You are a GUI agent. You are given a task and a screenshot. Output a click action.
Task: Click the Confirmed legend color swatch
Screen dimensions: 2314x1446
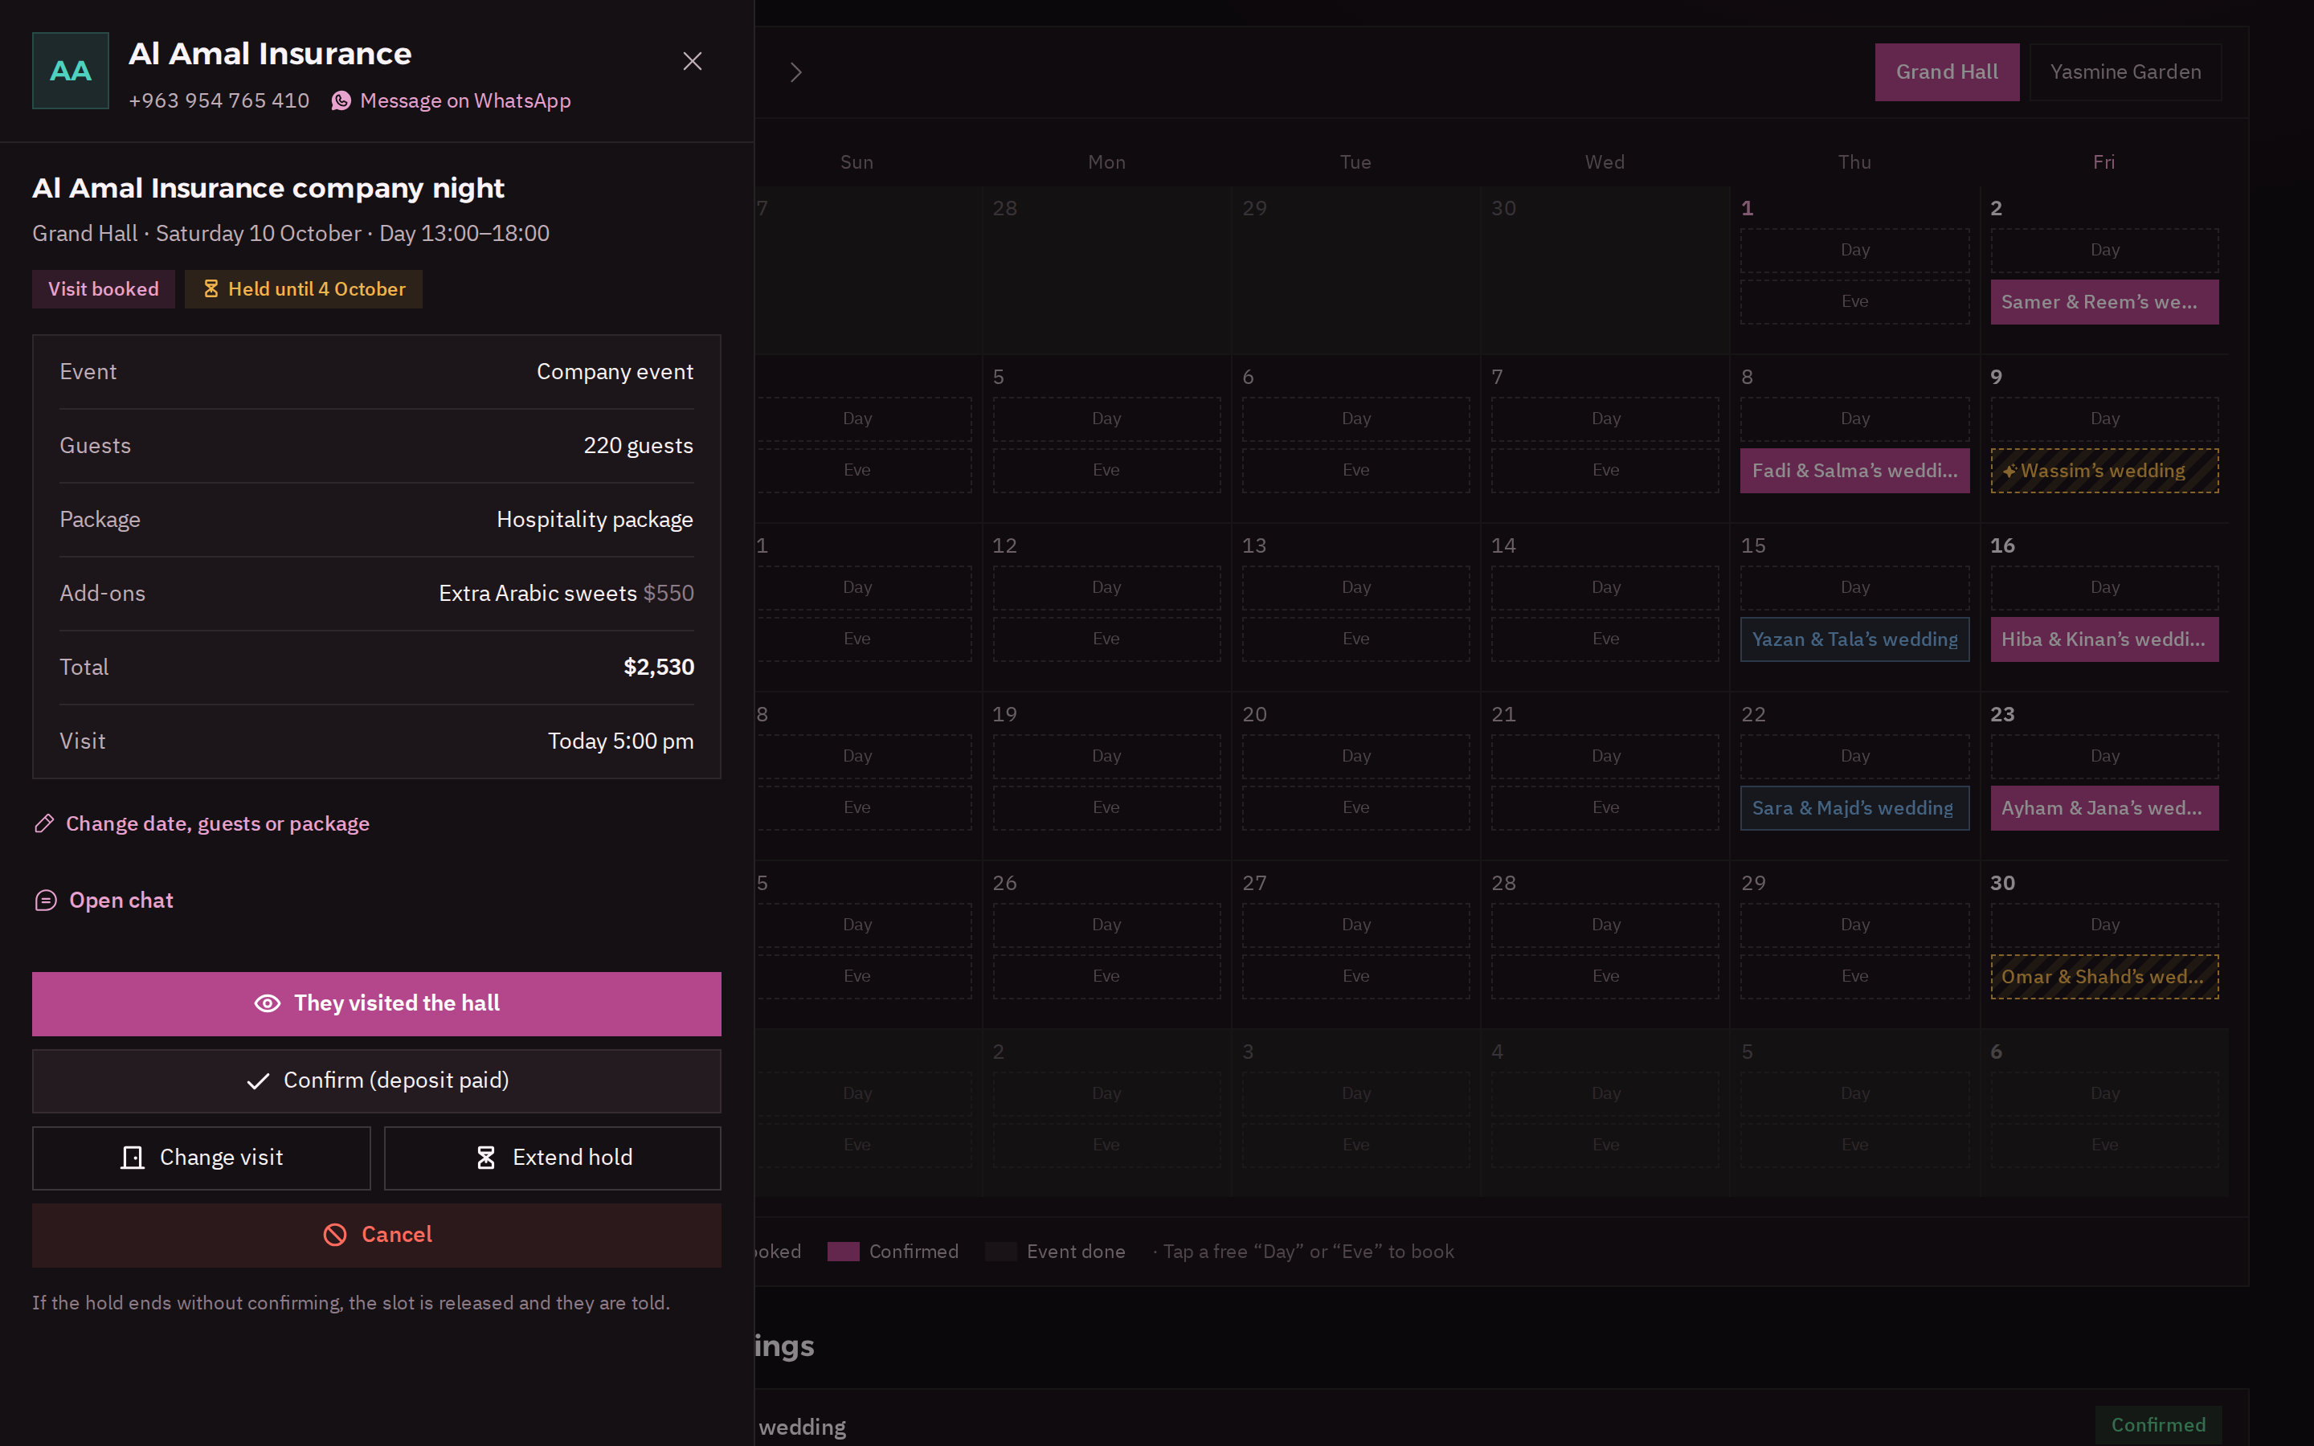(x=842, y=1252)
